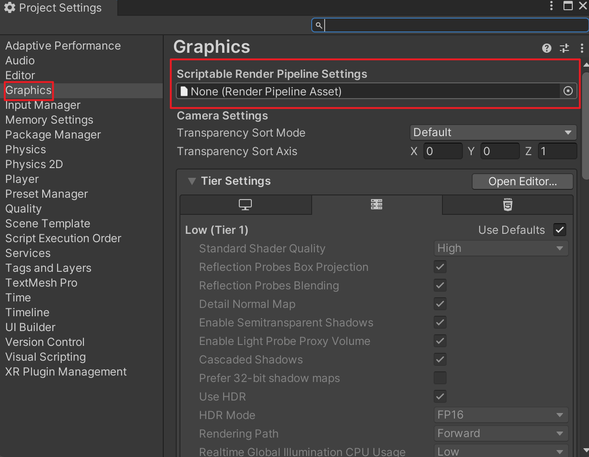Open Realtime Global Illumination CPU Usage dropdown
This screenshot has width=589, height=457.
(x=501, y=451)
